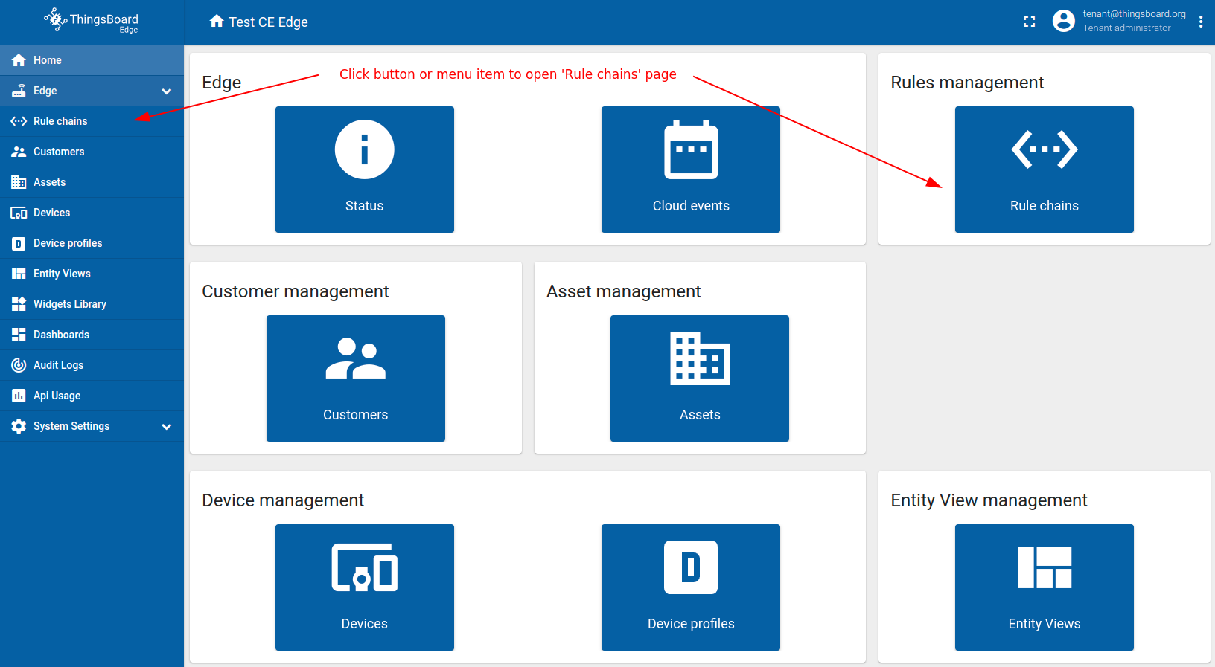Click the Edge router icon in sidebar
1215x667 pixels.
pyautogui.click(x=19, y=91)
